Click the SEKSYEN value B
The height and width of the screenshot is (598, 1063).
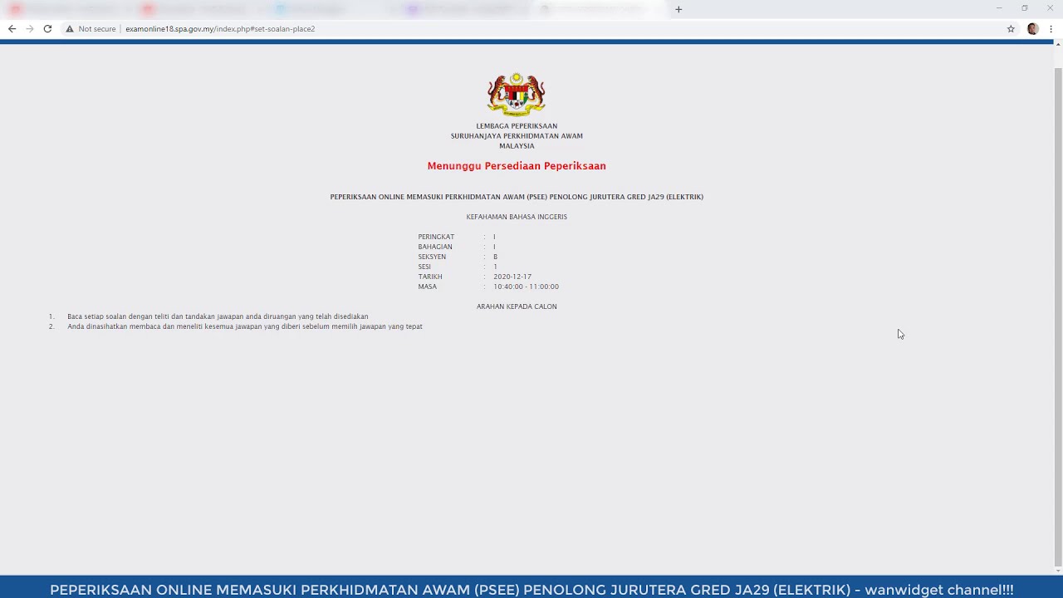pyautogui.click(x=495, y=257)
